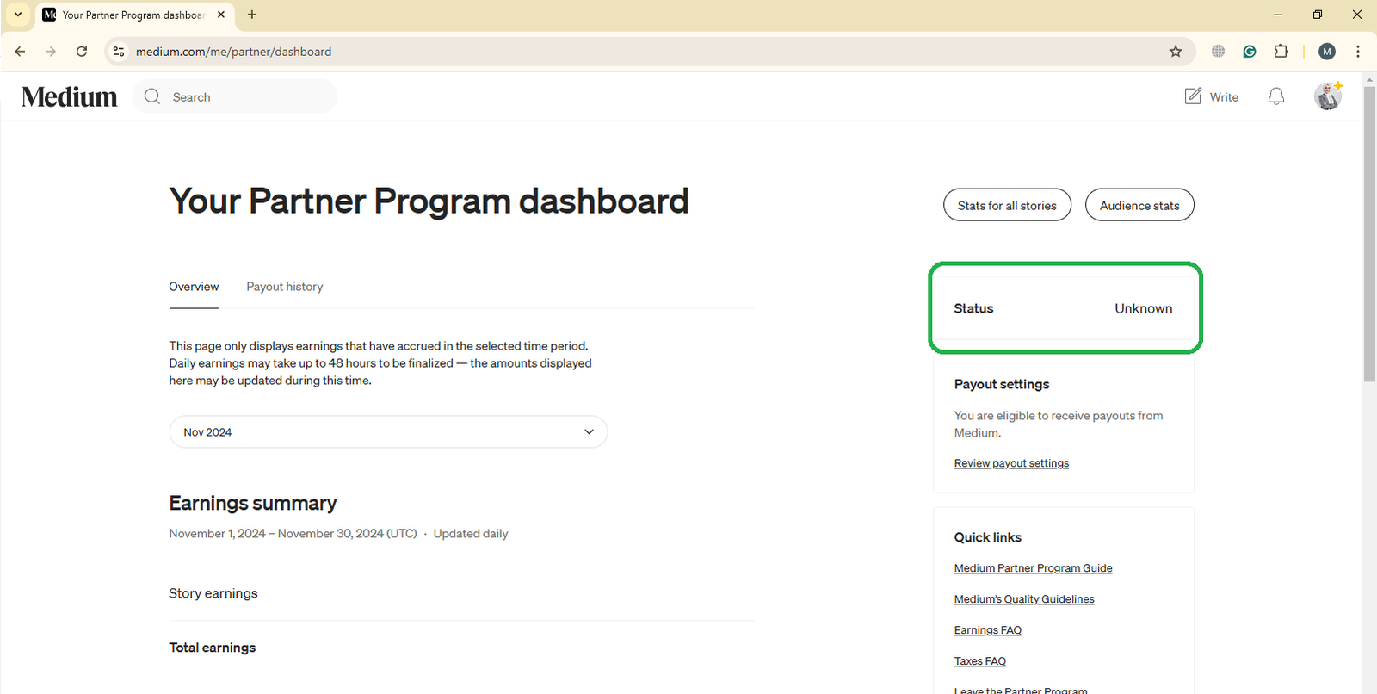Open the browser Extensions puzzle icon
This screenshot has width=1377, height=694.
click(x=1281, y=52)
